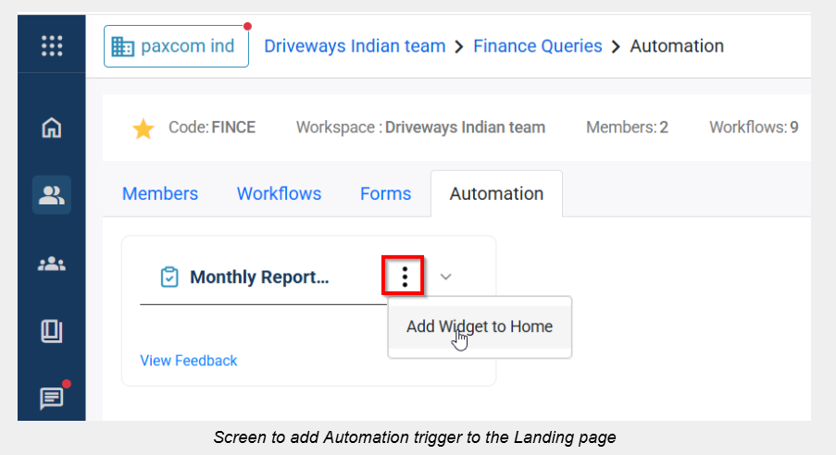
Task: Expand the Monthly Report card chevron
Action: [445, 277]
